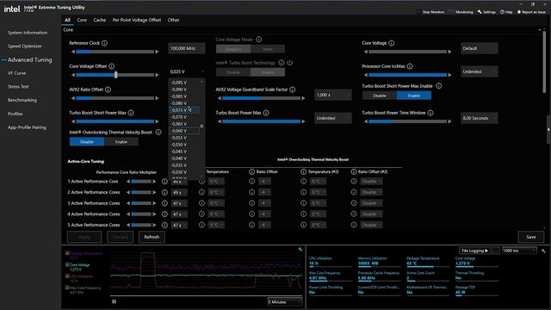Open the Reference Clock info icon

click(x=104, y=43)
